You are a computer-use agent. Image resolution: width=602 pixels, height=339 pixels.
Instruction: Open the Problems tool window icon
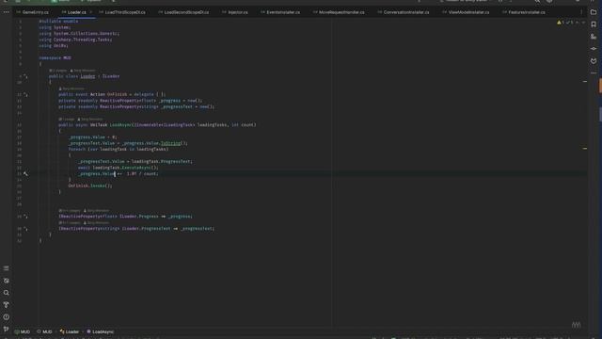click(7, 317)
